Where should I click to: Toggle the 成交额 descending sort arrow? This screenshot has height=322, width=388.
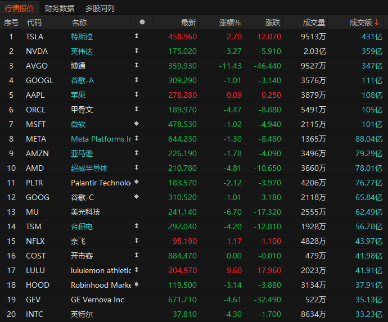377,22
